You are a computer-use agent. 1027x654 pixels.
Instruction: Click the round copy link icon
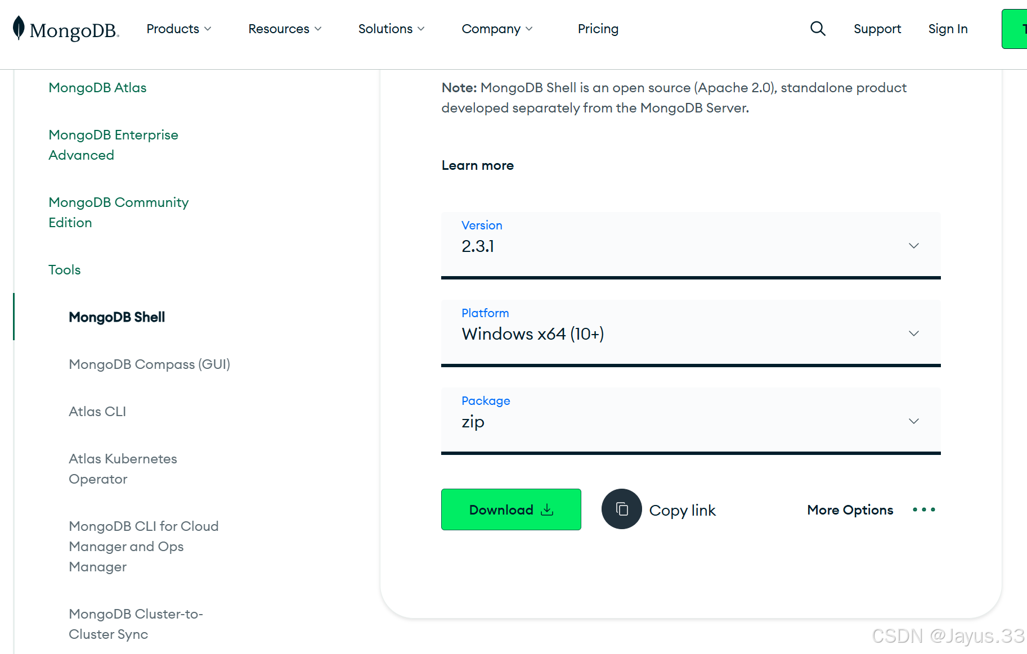pyautogui.click(x=622, y=509)
